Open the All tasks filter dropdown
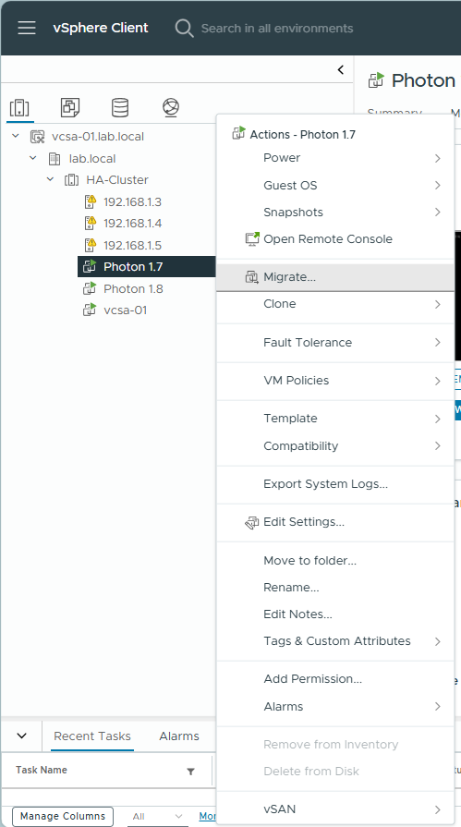 (157, 817)
